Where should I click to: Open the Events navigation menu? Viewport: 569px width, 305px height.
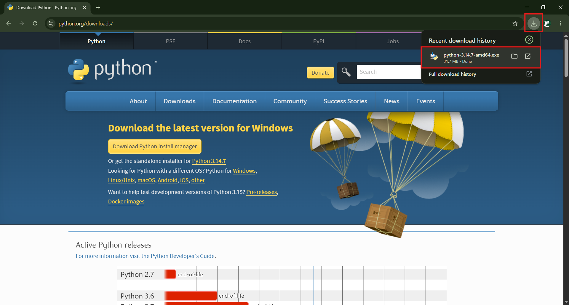tap(426, 101)
